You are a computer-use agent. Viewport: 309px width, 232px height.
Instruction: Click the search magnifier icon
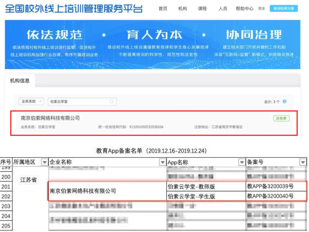click(x=112, y=101)
